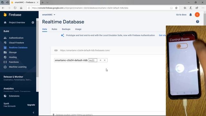Click Go to docs link
Image resolution: width=206 pixels, height=116 pixels.
pyautogui.click(x=181, y=15)
